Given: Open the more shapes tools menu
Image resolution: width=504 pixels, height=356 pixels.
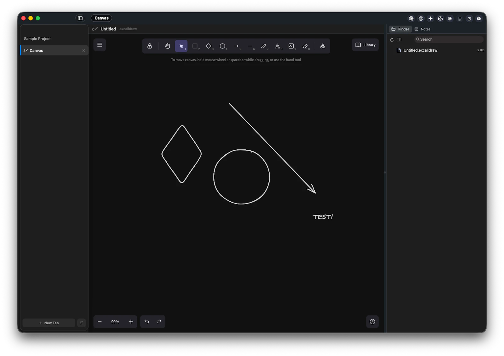Looking at the screenshot, I should [323, 46].
